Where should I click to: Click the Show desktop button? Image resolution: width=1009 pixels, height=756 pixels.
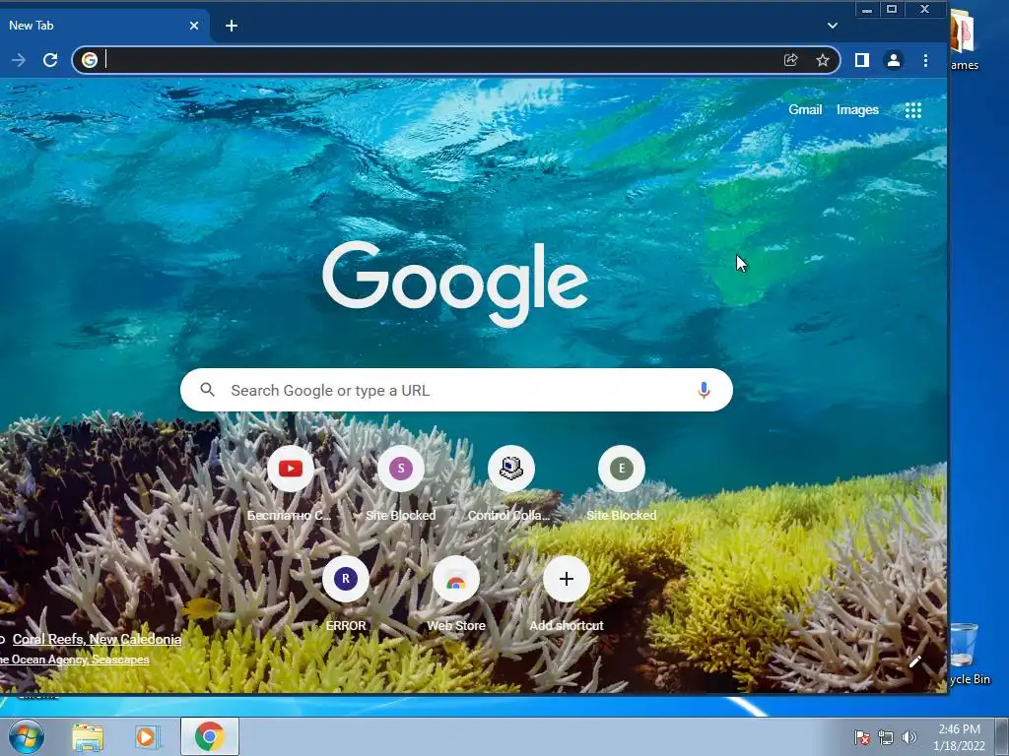tap(1002, 736)
